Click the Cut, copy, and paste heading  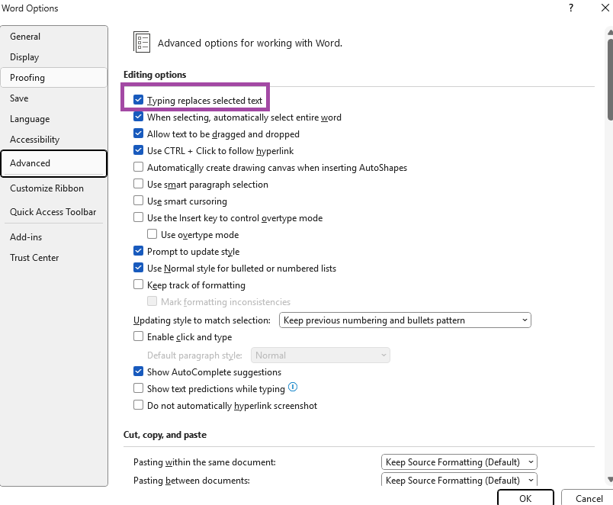pos(165,435)
